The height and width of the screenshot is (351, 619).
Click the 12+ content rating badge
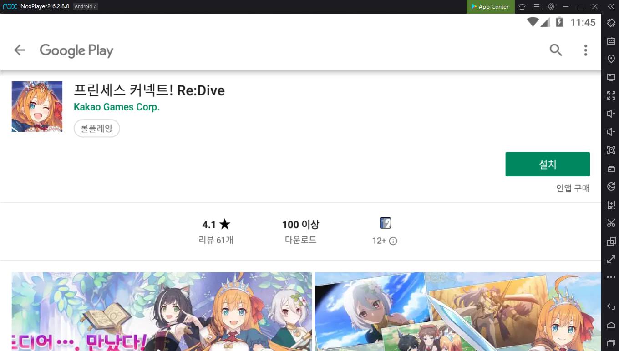tap(385, 223)
